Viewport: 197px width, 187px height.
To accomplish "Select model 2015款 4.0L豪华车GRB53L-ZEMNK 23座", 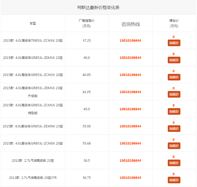I will point(33,126).
